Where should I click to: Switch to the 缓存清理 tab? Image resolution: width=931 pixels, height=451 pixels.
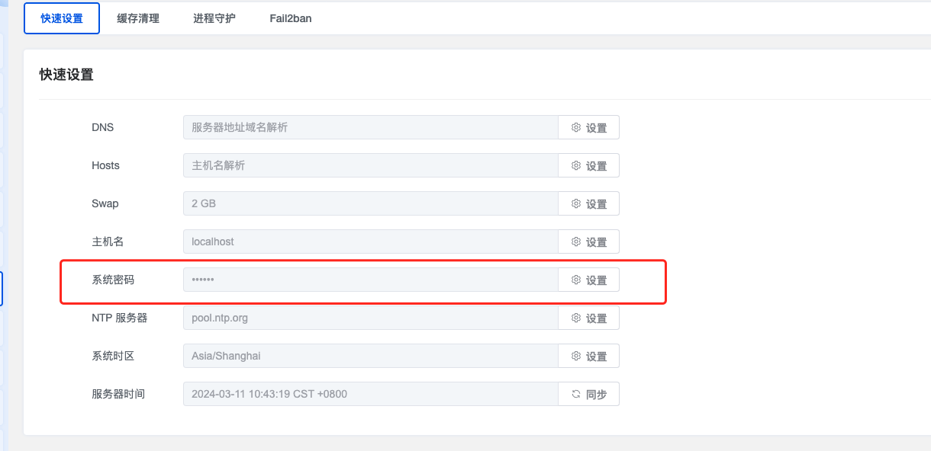pyautogui.click(x=138, y=18)
